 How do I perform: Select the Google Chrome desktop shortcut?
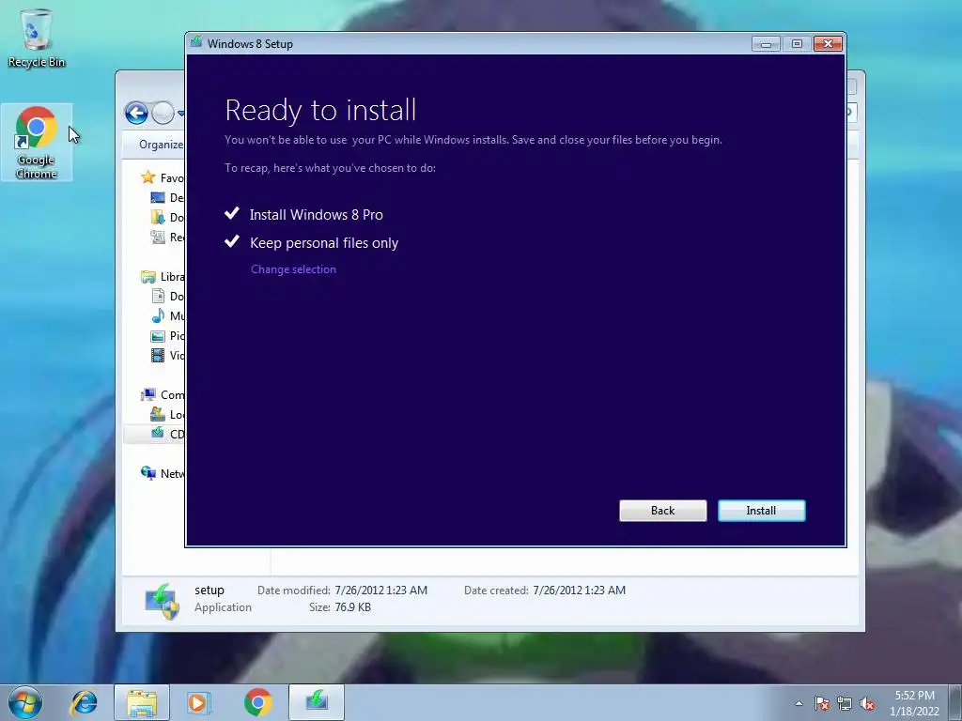[x=37, y=143]
